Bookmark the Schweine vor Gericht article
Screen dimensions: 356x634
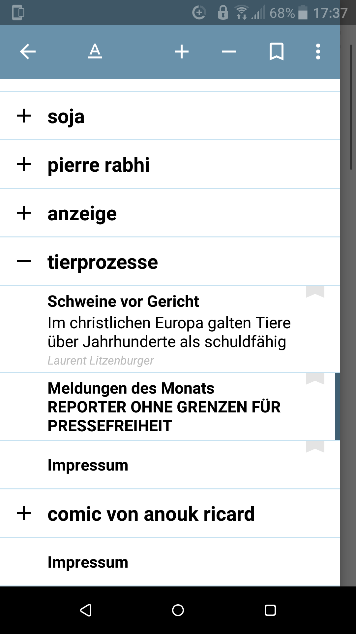(x=315, y=292)
